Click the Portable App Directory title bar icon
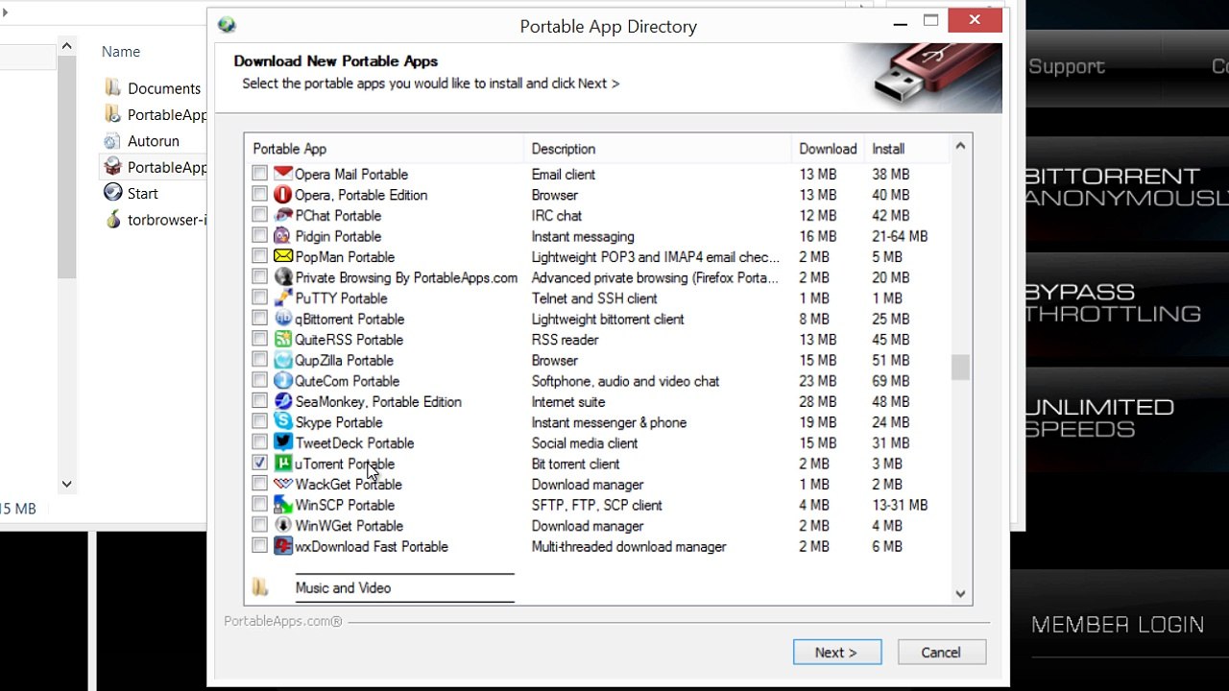 pos(227,25)
